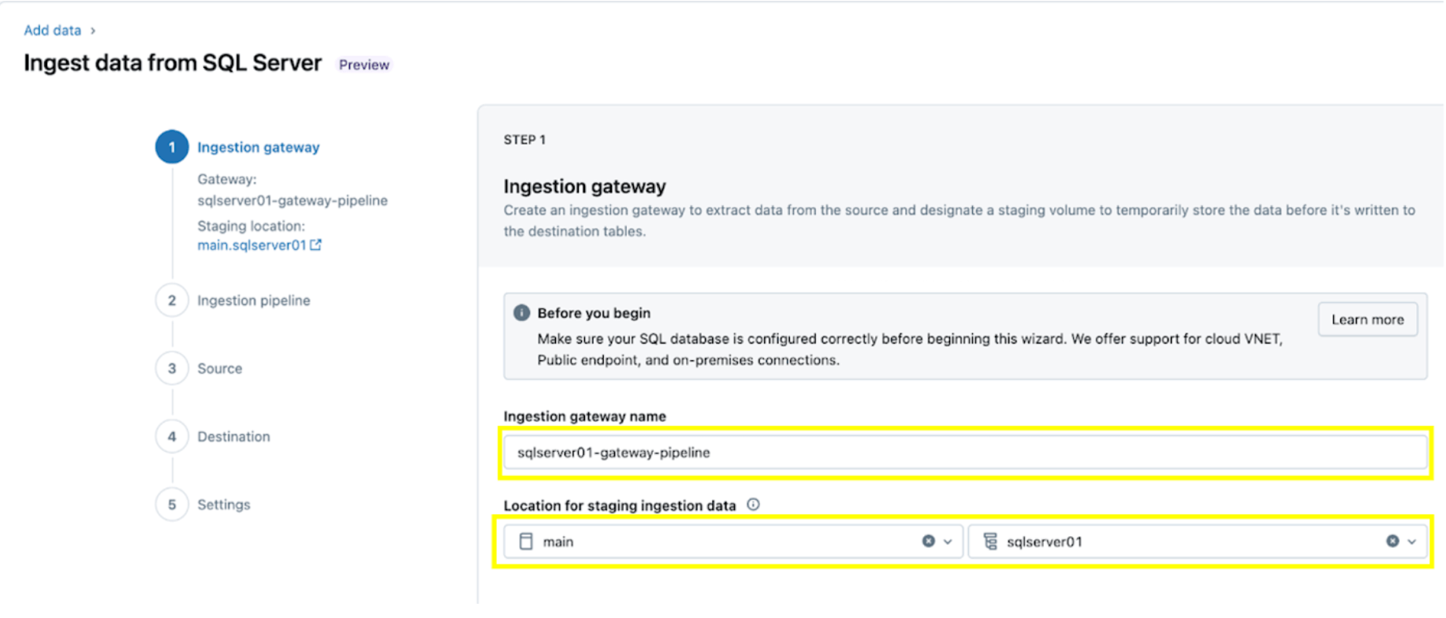
Task: Click the step 2 circle icon
Action: pos(171,300)
